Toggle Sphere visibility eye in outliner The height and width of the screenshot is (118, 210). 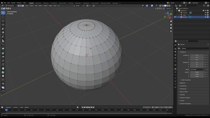click(x=205, y=17)
